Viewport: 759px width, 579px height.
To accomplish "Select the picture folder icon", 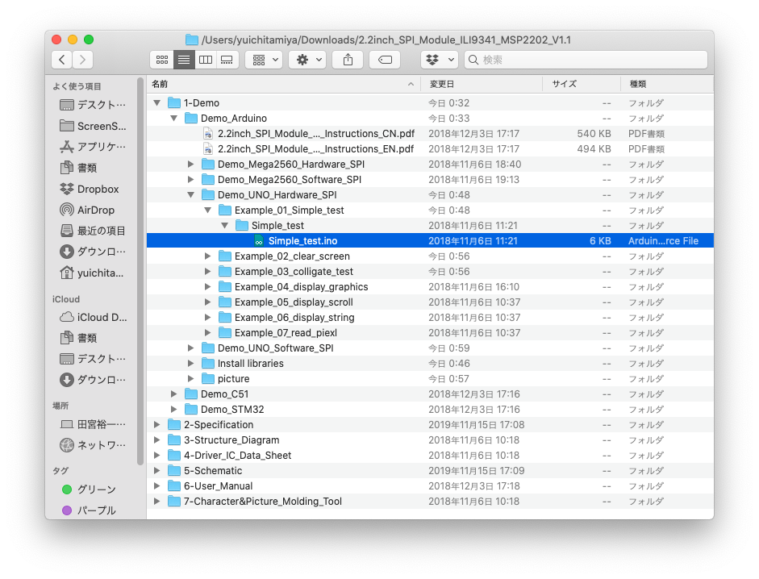I will 207,378.
